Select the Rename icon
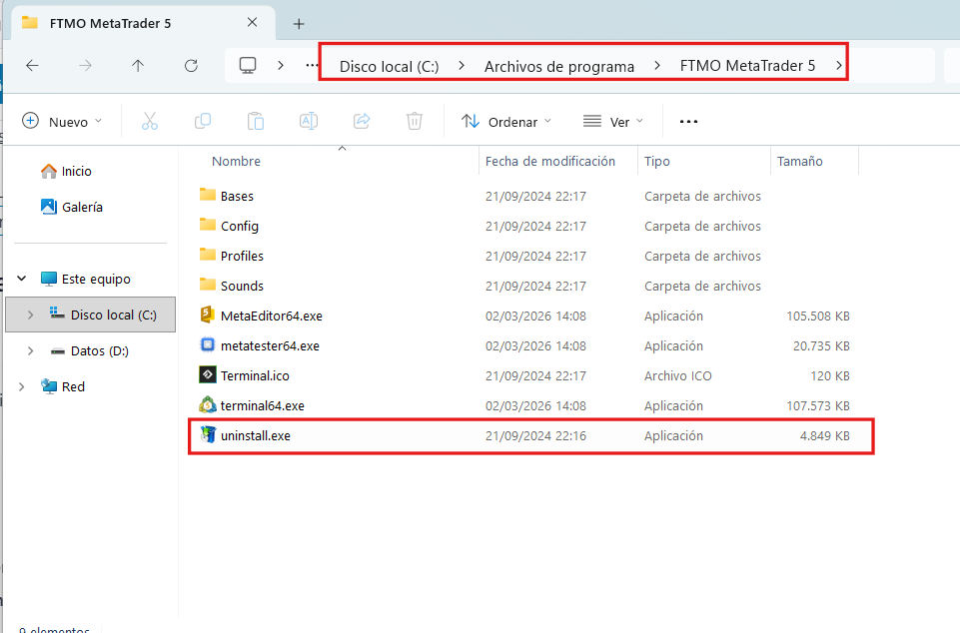The image size is (960, 633). click(x=309, y=121)
